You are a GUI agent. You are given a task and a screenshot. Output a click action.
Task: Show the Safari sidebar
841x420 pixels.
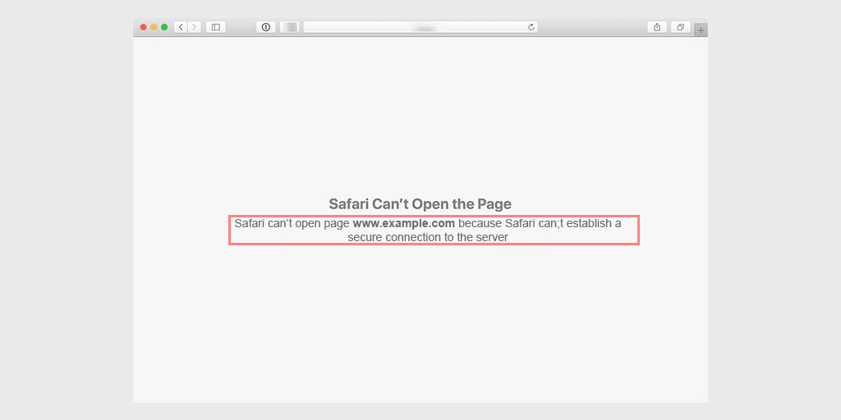216,27
